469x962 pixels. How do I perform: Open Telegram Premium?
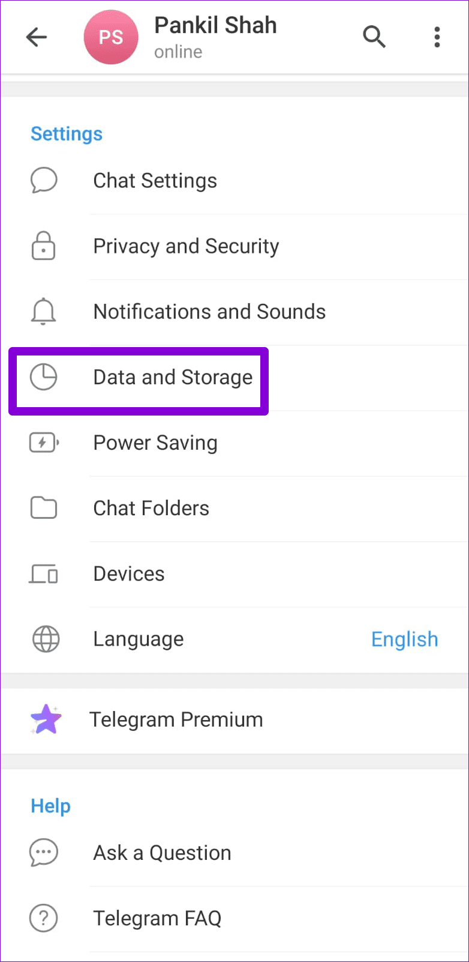point(176,719)
